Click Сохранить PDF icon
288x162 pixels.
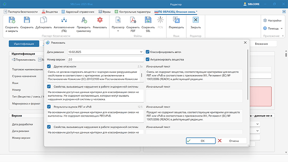tap(133, 20)
